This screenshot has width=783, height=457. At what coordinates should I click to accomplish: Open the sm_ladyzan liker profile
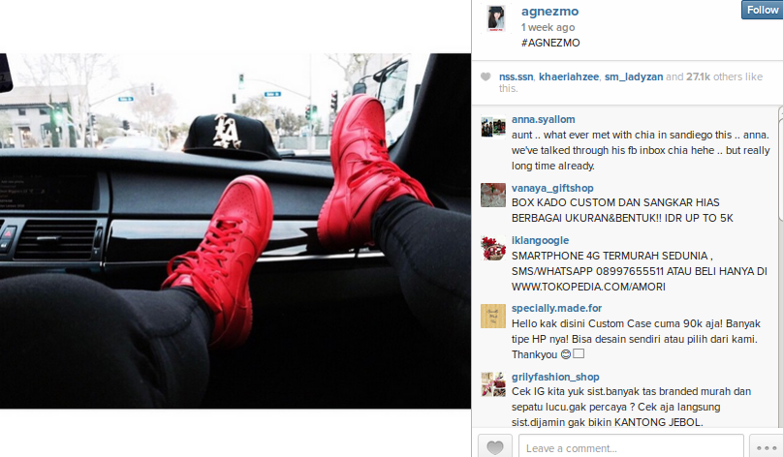pyautogui.click(x=634, y=76)
